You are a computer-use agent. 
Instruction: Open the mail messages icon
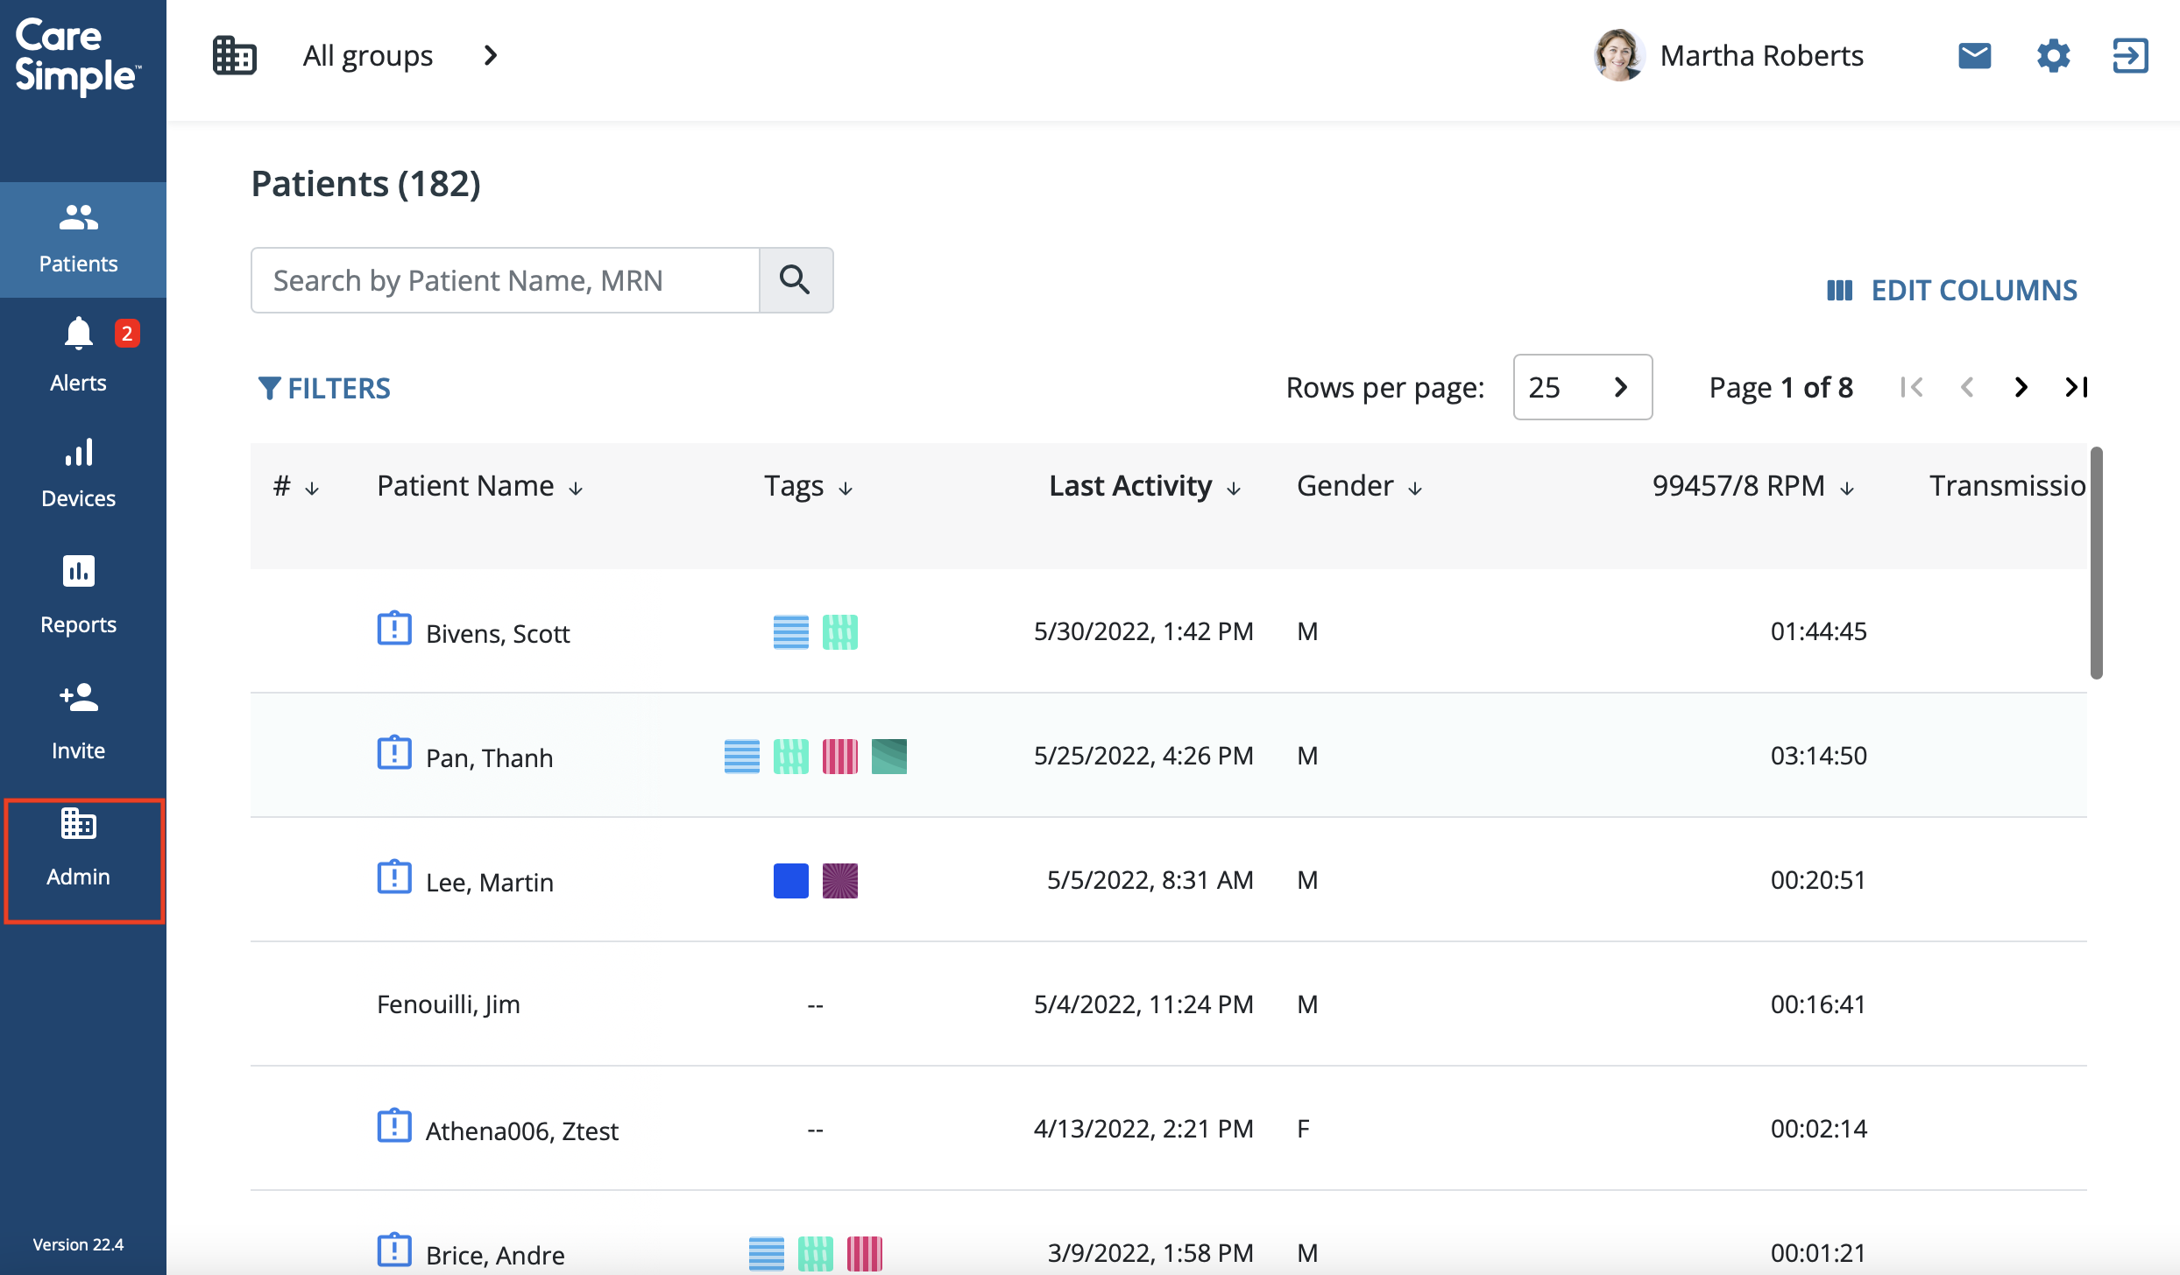[x=1974, y=56]
